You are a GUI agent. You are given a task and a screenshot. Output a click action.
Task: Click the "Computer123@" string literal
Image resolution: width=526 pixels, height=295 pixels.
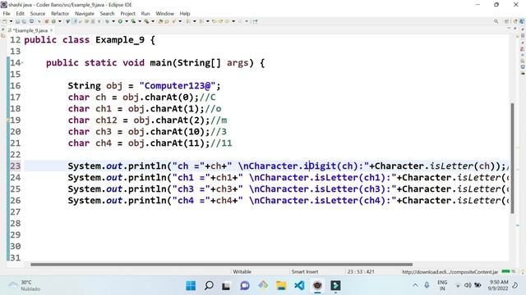(x=178, y=85)
